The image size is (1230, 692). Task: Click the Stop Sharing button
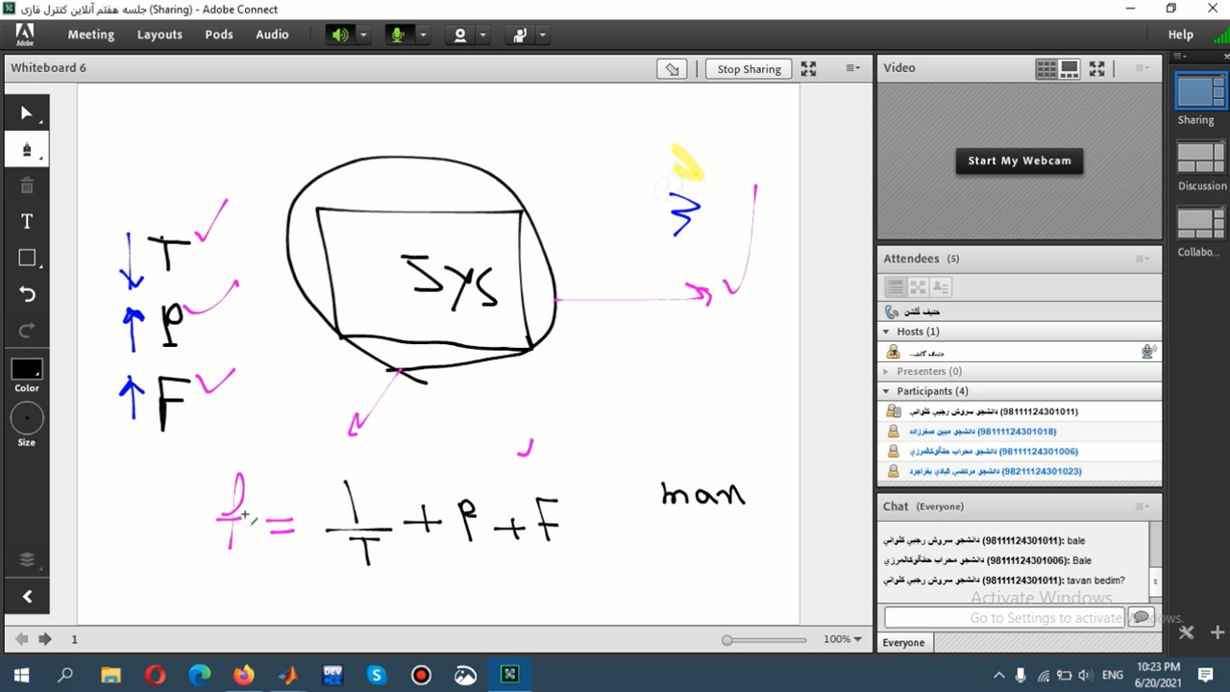[749, 69]
